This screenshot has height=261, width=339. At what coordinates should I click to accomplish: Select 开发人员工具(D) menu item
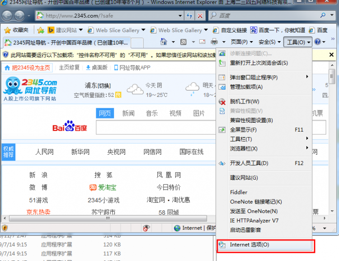click(x=264, y=163)
